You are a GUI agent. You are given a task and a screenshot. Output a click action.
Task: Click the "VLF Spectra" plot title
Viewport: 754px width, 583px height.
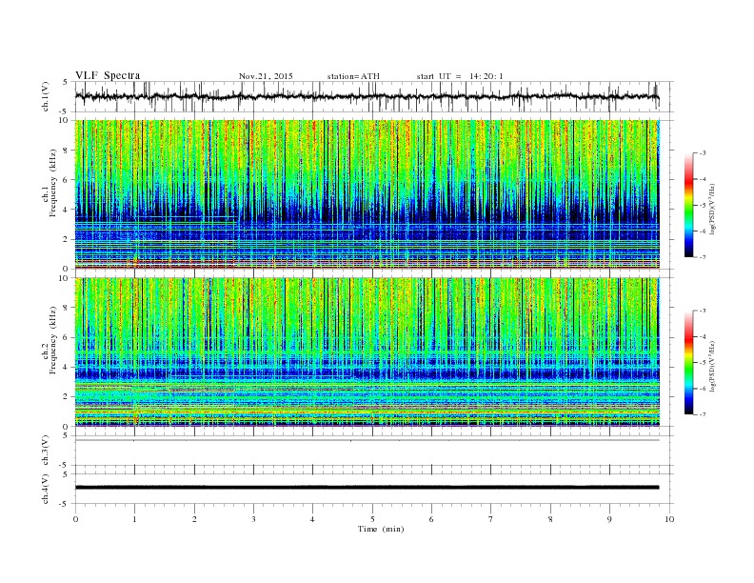point(108,75)
